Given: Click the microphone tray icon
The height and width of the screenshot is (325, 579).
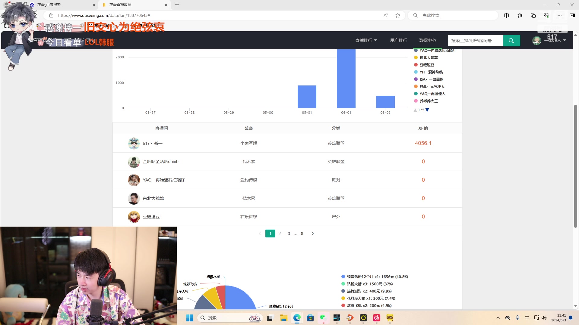Looking at the screenshot, I should 517,318.
